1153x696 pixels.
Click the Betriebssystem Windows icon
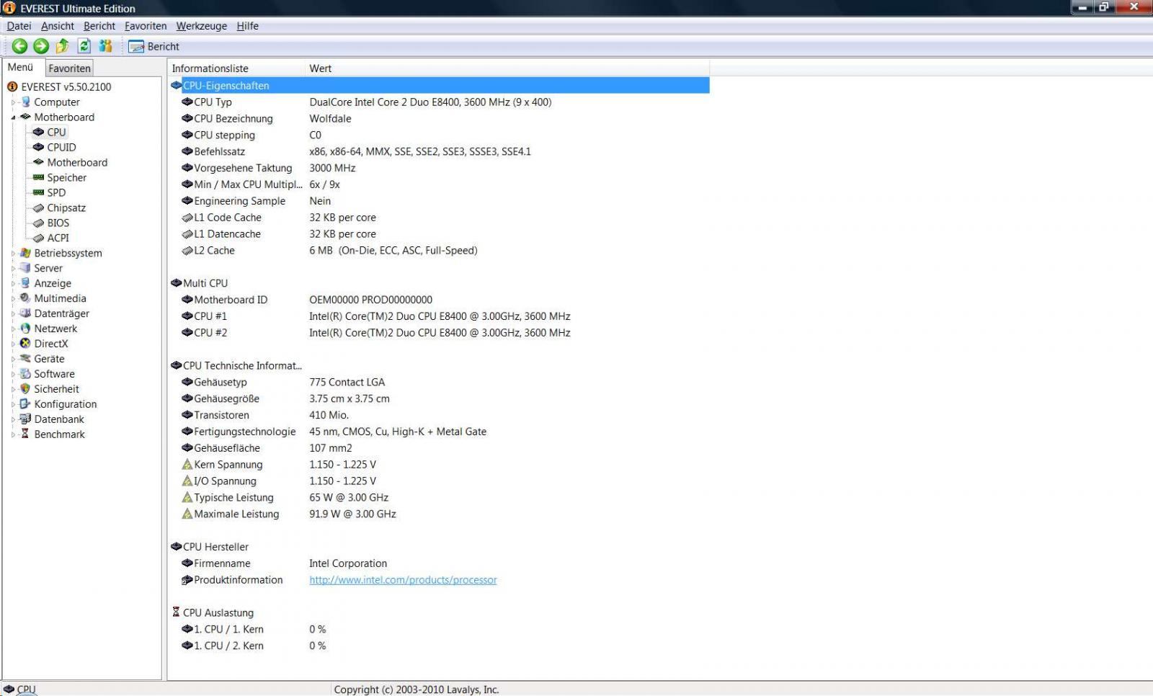(x=26, y=253)
